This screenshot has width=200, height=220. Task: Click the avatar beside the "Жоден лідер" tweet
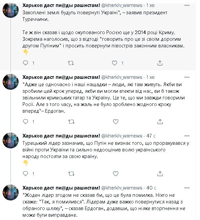[10, 192]
